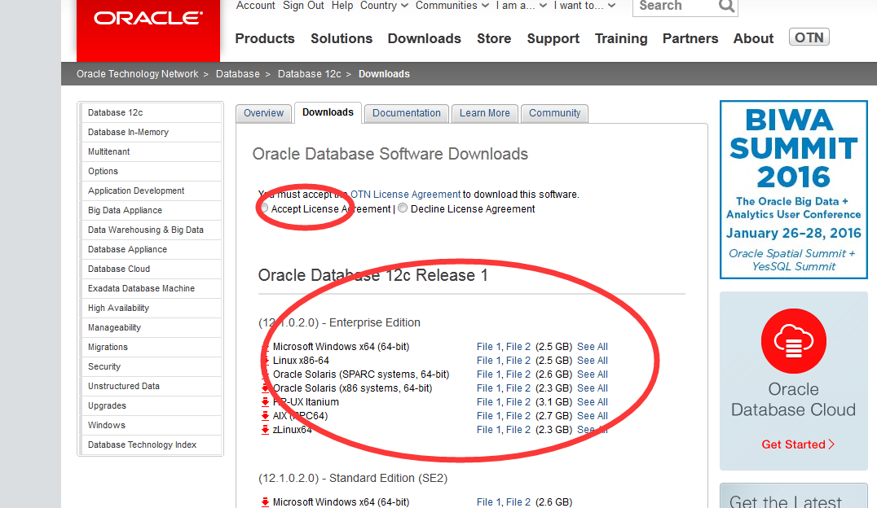Open Options sidebar item
Viewport: 877px width, 508px height.
pyautogui.click(x=151, y=171)
